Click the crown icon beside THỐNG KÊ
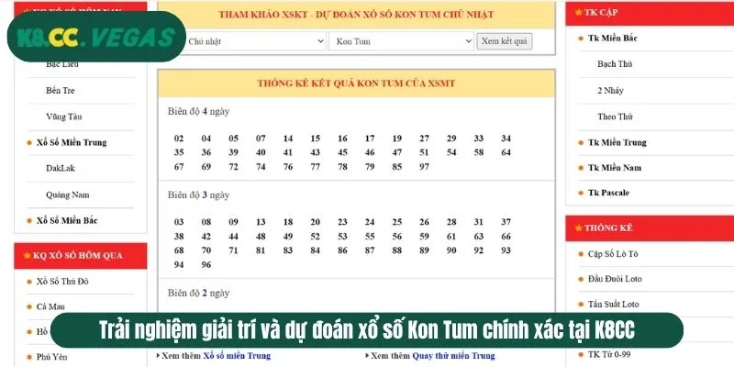Viewport: 734px width, 367px height. 579,228
